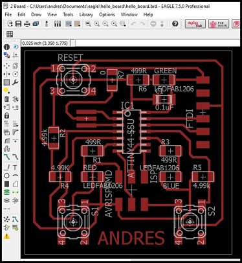Open the Errors warning triangle tool
The height and width of the screenshot is (263, 242).
[6, 236]
